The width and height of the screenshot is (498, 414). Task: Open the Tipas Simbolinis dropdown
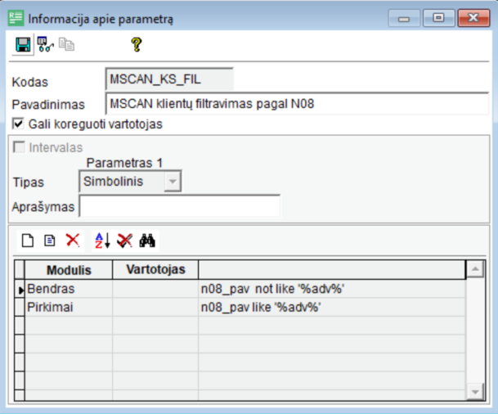point(172,182)
